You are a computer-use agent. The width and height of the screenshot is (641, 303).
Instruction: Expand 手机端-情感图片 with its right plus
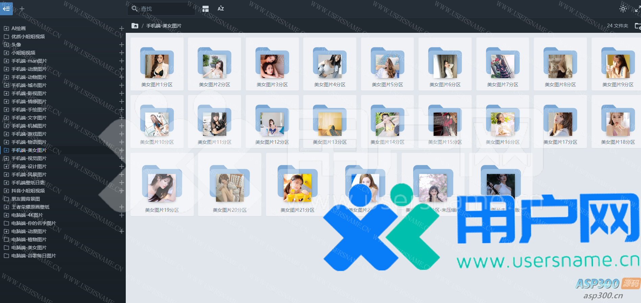coord(122,101)
